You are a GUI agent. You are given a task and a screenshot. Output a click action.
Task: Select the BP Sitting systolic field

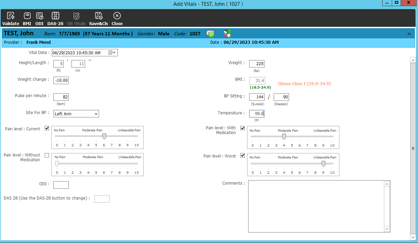[256, 97]
